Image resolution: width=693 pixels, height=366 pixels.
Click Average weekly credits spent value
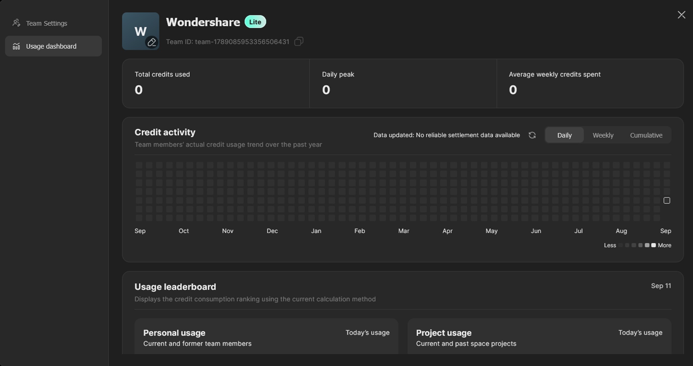513,90
